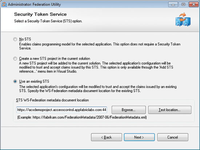Maximize the Federation Utility window
This screenshot has height=150, width=200.
click(183, 4)
